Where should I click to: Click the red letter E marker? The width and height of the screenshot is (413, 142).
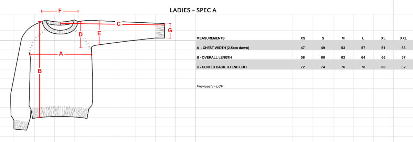pyautogui.click(x=99, y=34)
